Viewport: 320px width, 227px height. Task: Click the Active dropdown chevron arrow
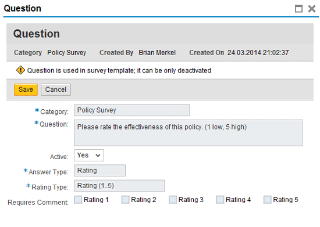98,156
